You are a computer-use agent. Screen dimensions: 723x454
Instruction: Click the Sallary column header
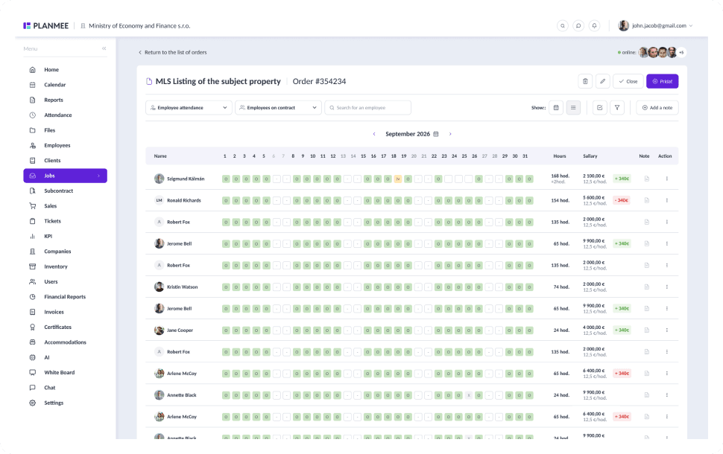click(590, 156)
